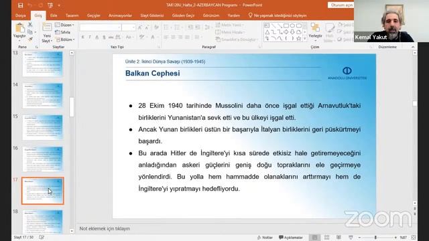Viewport: 429px width, 241px height.
Task: Open the Açıklamalar comments pane
Action: pyautogui.click(x=290, y=238)
